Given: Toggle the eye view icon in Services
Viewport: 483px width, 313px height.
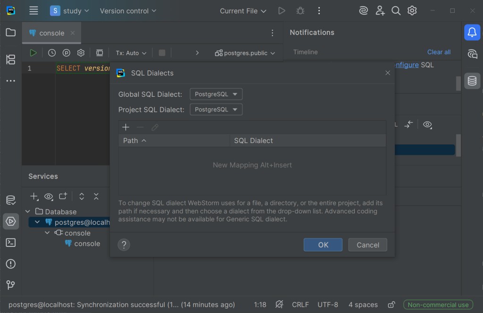Looking at the screenshot, I should click(49, 196).
